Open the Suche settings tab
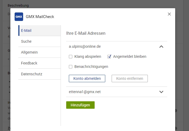Image resolution: width=189 pixels, height=131 pixels. point(40,41)
